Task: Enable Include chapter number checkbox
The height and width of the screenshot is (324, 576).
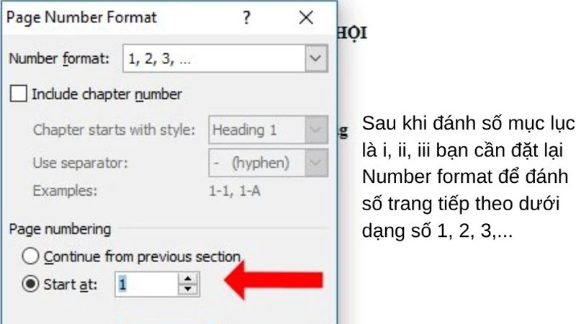Action: [x=19, y=94]
